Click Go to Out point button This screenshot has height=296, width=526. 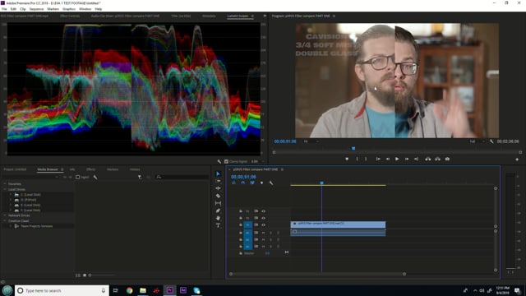click(x=416, y=159)
